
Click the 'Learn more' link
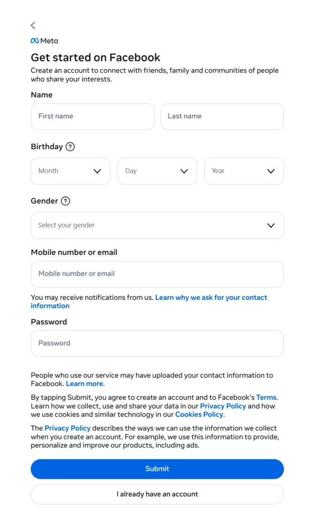[85, 383]
